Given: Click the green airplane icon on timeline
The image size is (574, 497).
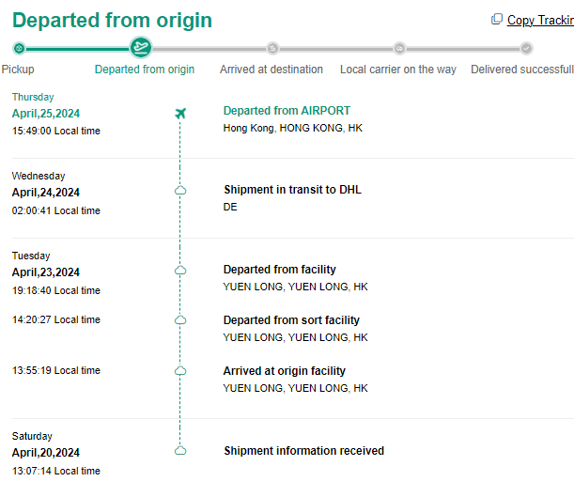Looking at the screenshot, I should 180,114.
